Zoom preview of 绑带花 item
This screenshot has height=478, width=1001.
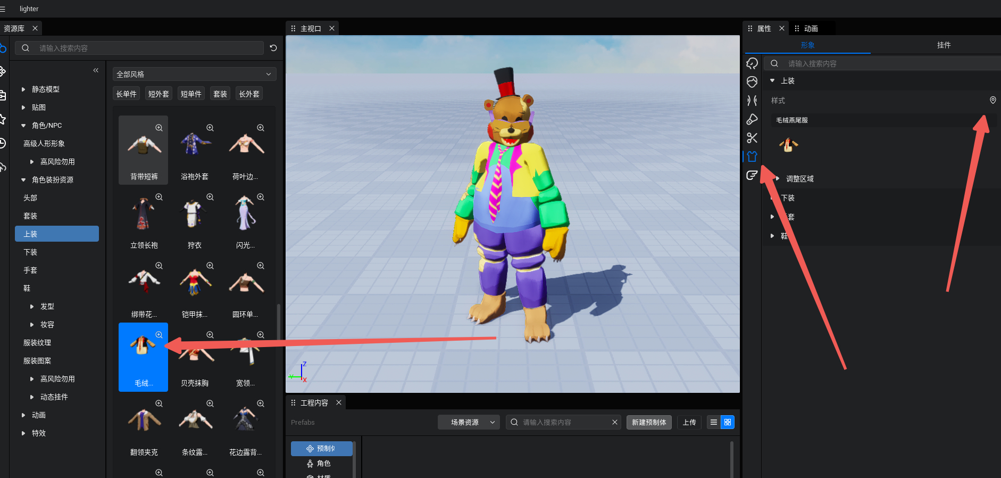click(x=159, y=266)
